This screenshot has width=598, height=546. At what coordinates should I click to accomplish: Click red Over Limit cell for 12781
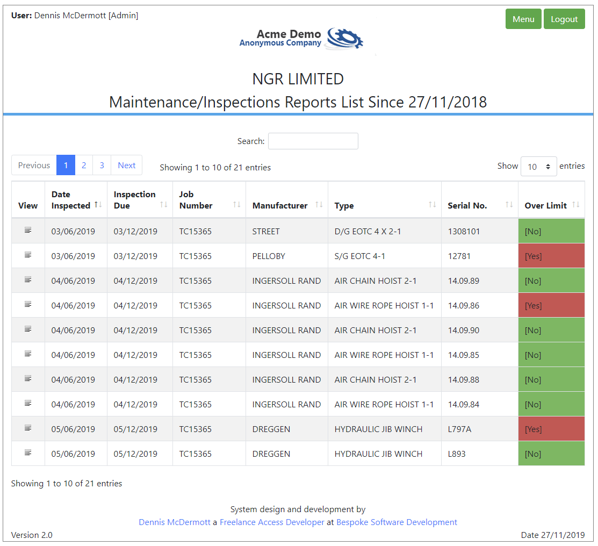[551, 256]
